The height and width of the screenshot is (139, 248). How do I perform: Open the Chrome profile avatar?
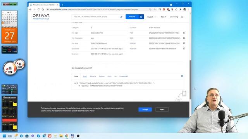(184, 9)
